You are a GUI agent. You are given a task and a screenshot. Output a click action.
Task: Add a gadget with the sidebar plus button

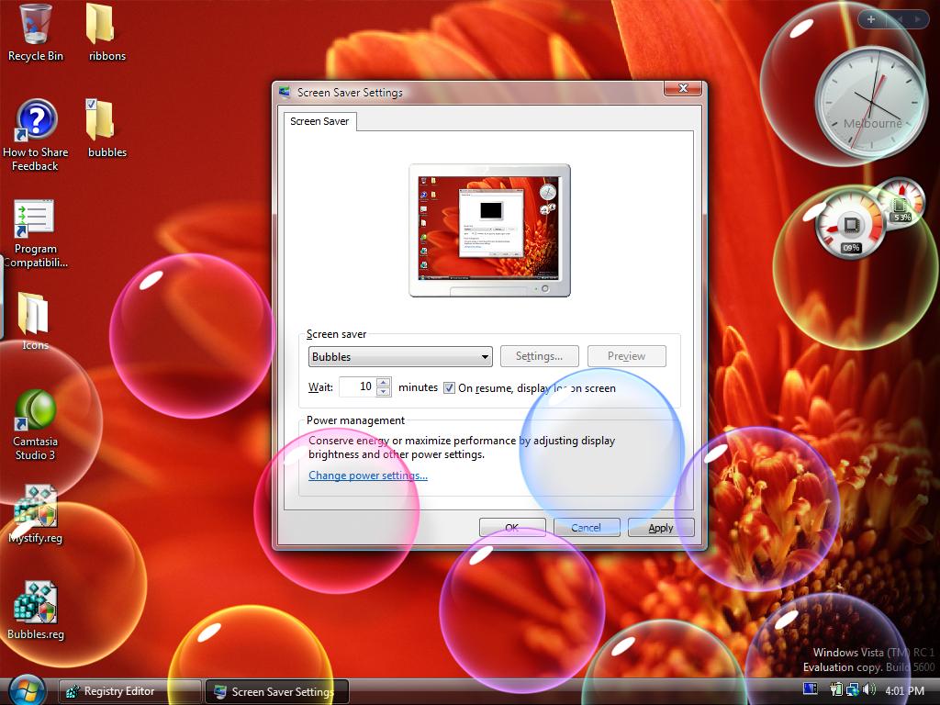point(871,19)
